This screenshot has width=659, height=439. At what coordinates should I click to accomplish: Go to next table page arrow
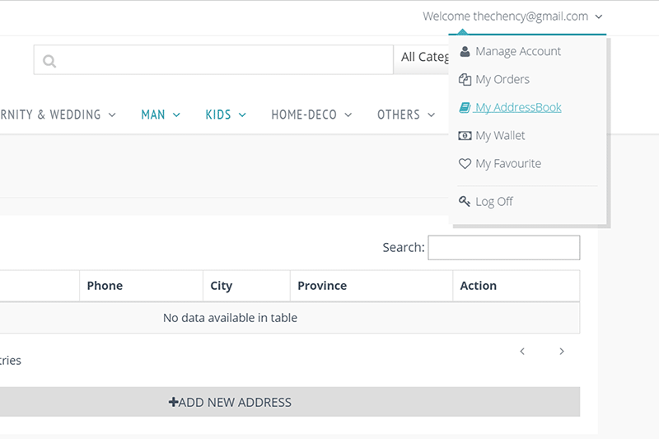[x=562, y=352]
